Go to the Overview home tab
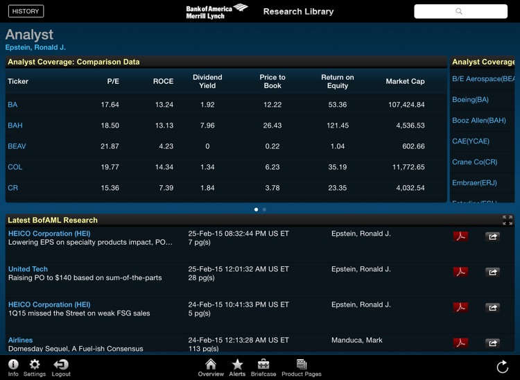 point(211,368)
